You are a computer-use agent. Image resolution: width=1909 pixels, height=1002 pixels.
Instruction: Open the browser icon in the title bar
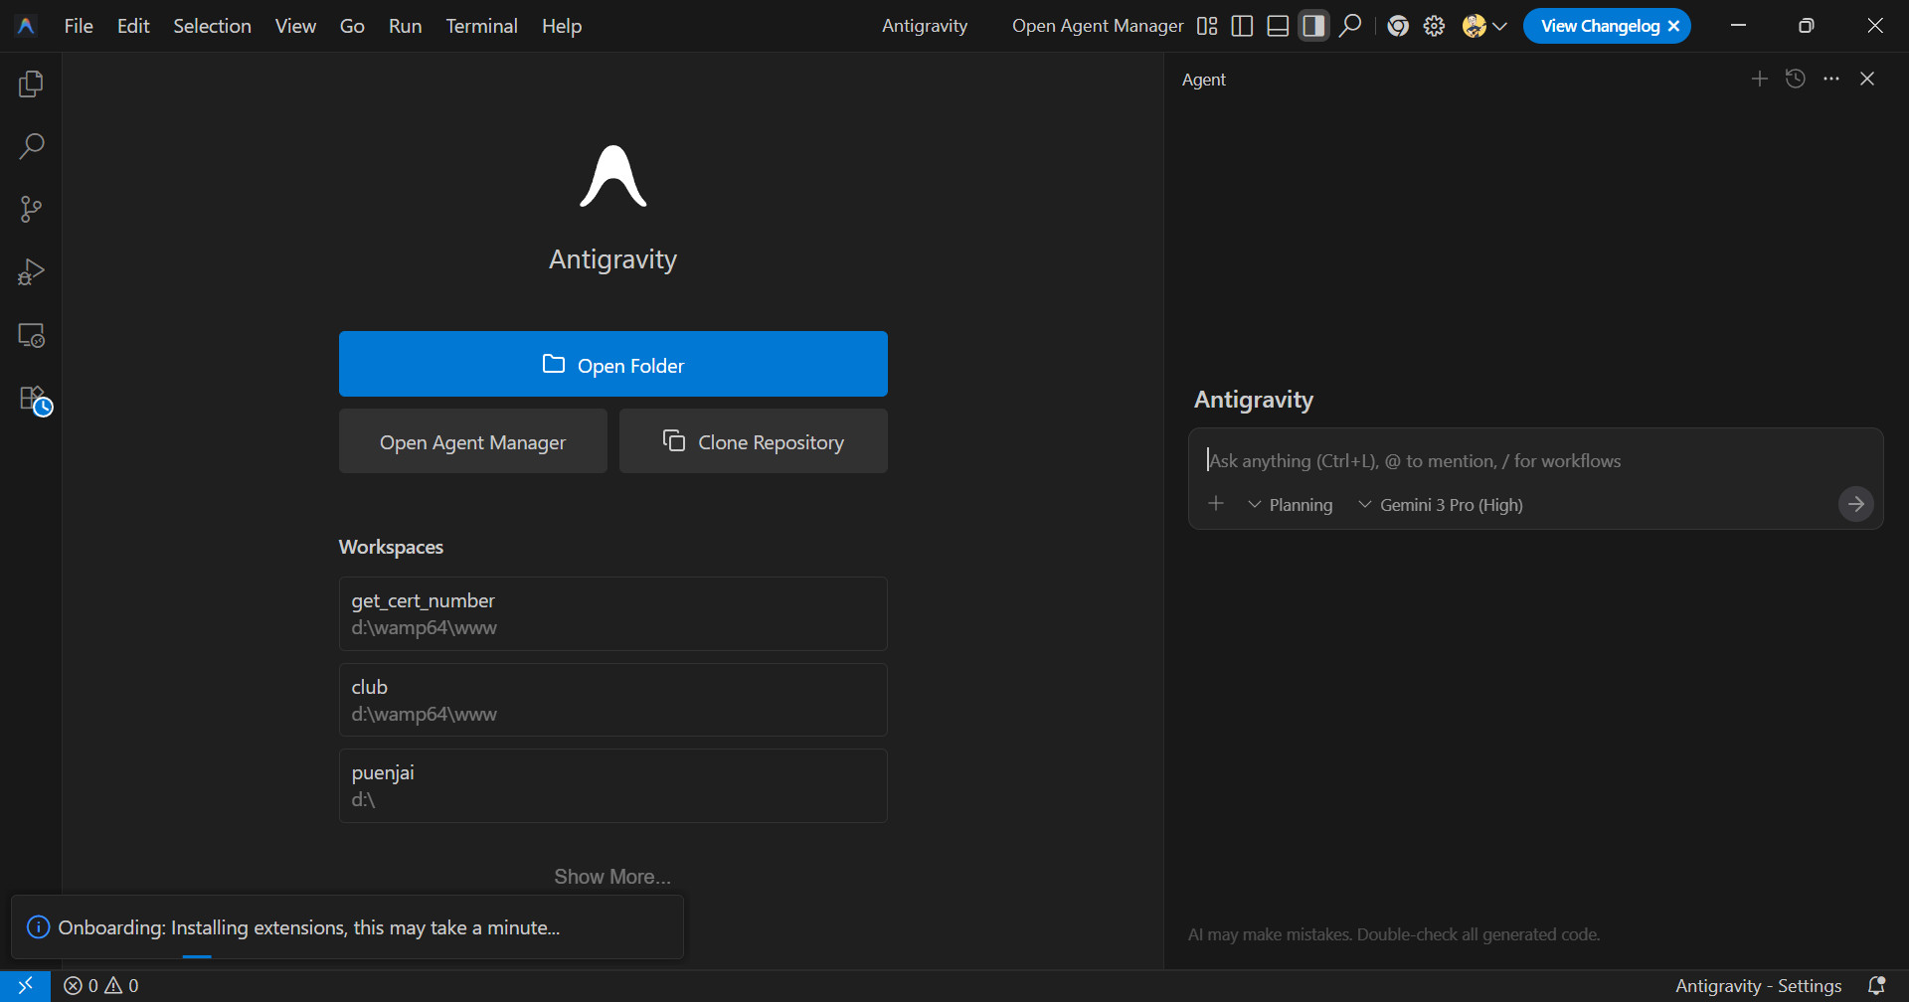click(x=1398, y=26)
